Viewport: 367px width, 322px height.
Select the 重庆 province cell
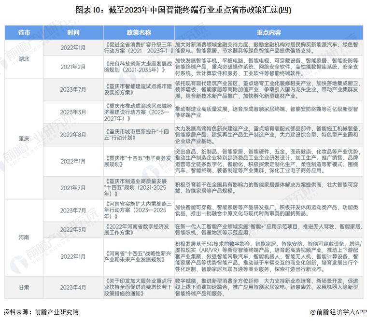coord(24,138)
